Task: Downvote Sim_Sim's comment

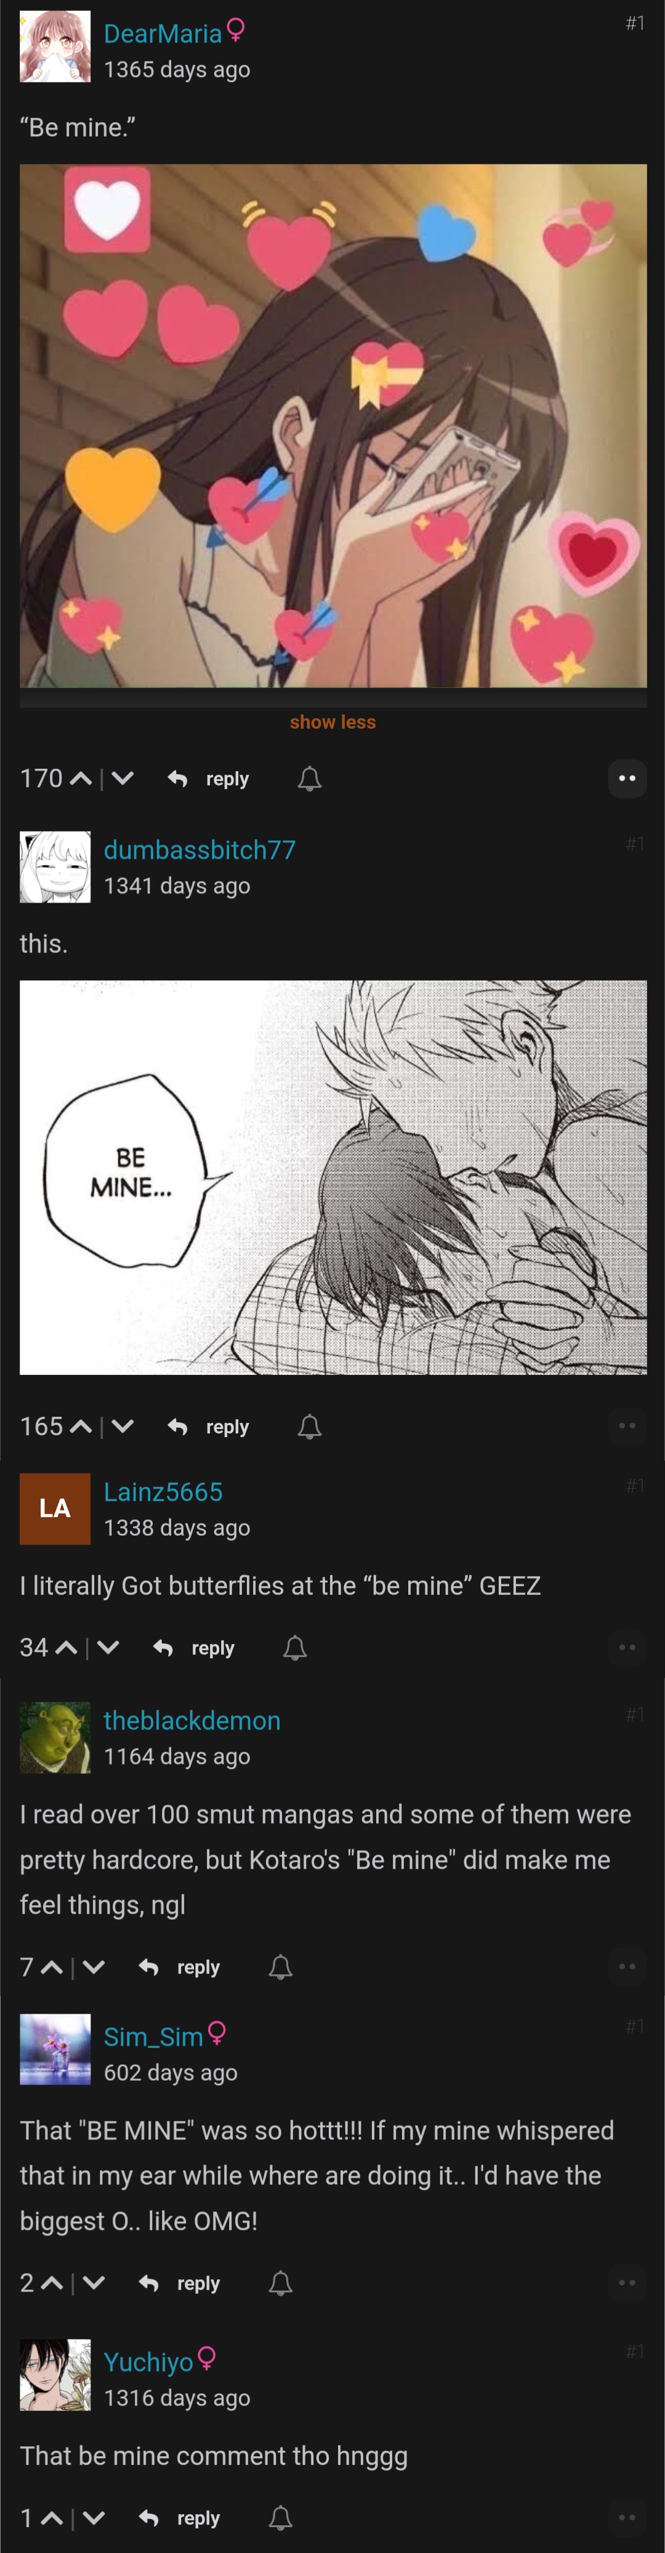Action: coord(94,2284)
